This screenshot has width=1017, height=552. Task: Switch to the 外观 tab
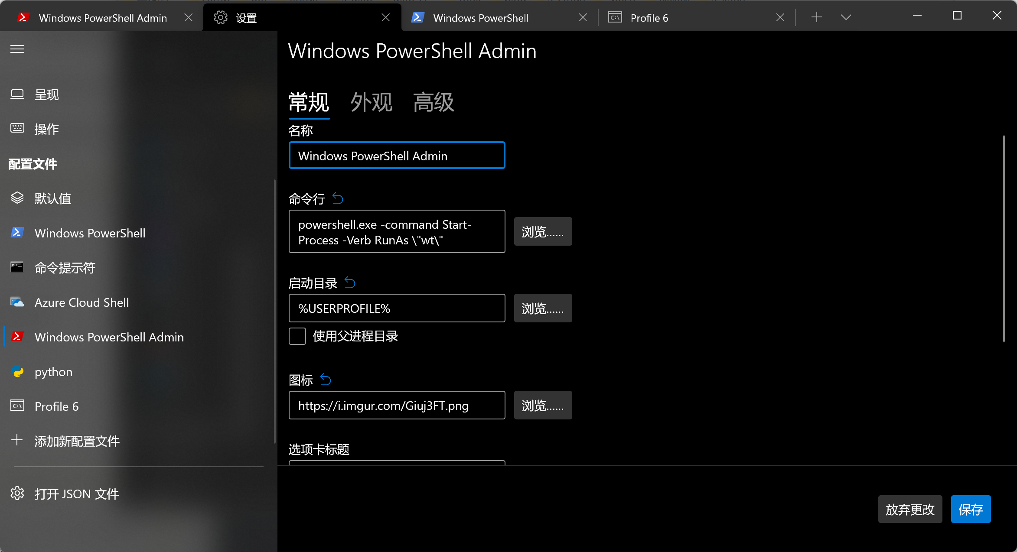pos(371,103)
